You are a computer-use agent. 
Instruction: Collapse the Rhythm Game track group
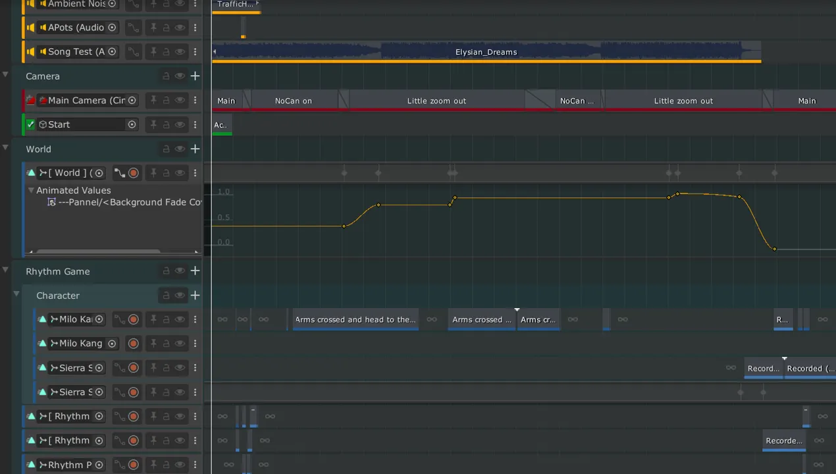tap(6, 269)
